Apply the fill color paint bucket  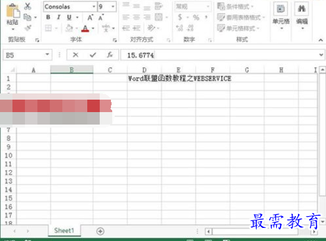pyautogui.click(x=69, y=28)
